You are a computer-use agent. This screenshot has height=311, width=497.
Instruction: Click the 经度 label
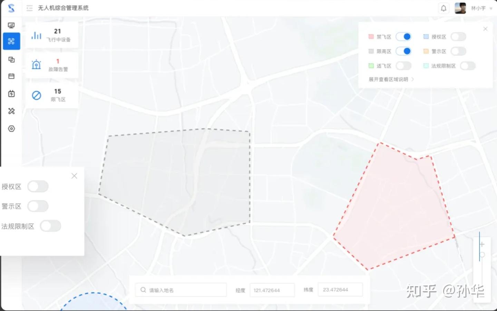coord(240,290)
